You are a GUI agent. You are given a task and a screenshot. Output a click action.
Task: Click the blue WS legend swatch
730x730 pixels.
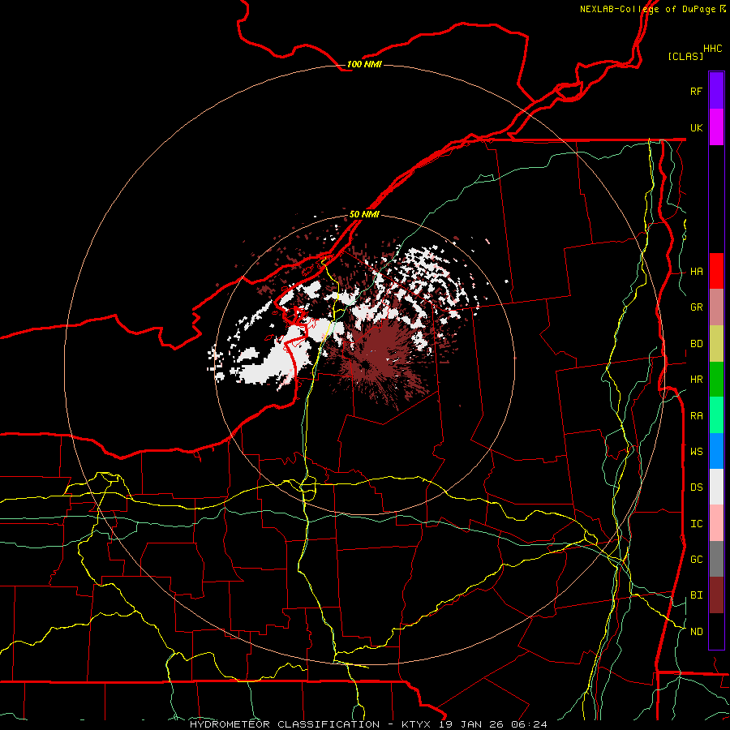point(716,451)
